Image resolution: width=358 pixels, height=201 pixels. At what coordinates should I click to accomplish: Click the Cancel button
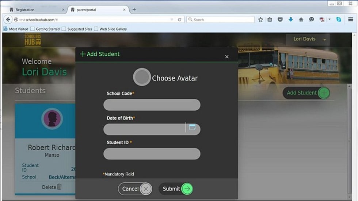[x=135, y=189]
